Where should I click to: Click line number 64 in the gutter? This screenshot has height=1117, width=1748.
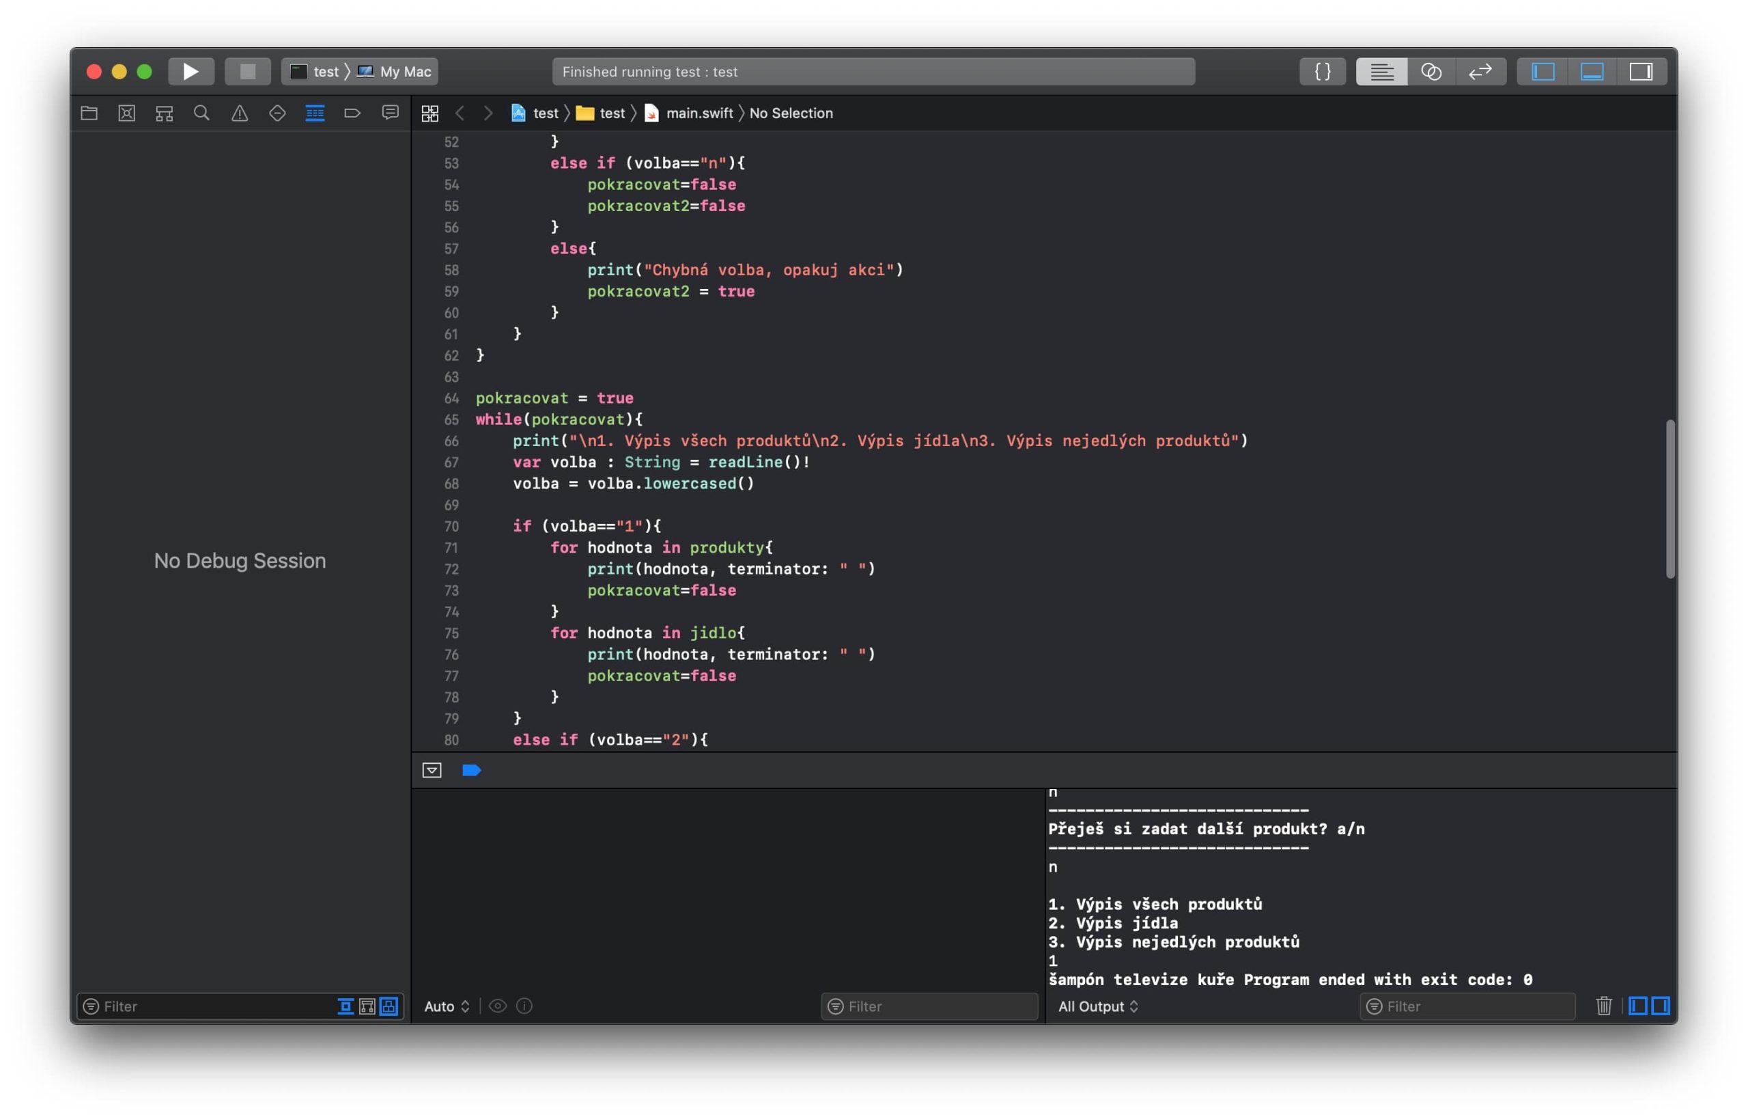[x=451, y=398]
